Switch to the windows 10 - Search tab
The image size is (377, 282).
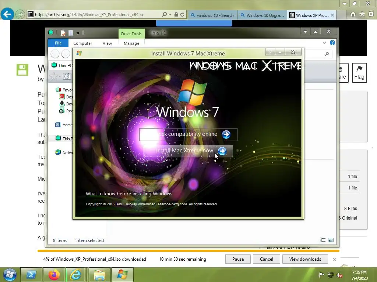[x=212, y=15]
